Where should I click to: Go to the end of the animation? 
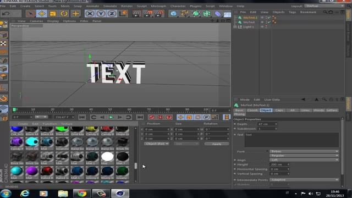tap(140, 117)
